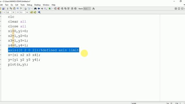The width and height of the screenshot is (185, 104).
Task: Toggle breakpoint dash beside x2=1,y2=0 line
Action: pyautogui.click(x=1, y=36)
